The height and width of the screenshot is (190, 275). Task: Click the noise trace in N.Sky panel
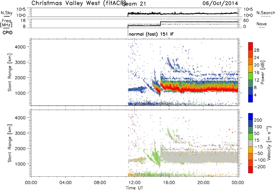183,13
